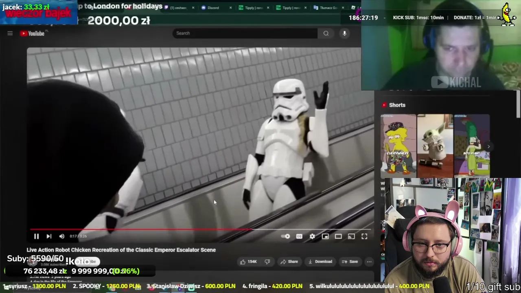Mute the video with the speaker icon
This screenshot has width=521, height=293.
(x=62, y=236)
